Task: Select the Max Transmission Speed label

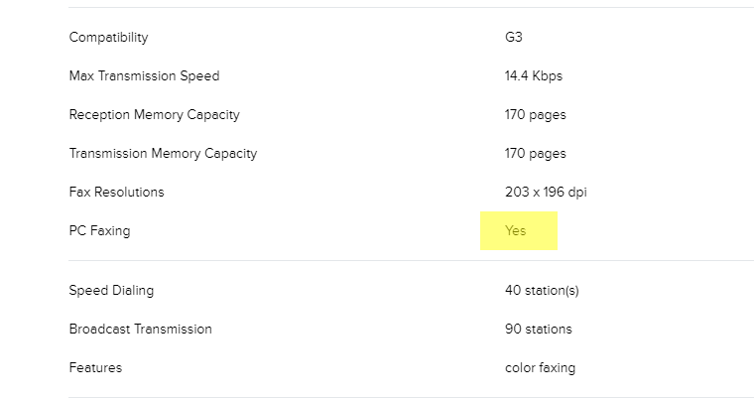Action: 144,76
